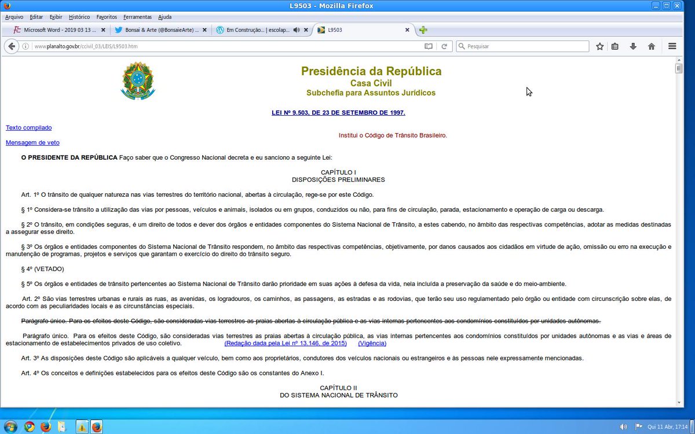Close the Bonsai & Arte tab

click(x=204, y=30)
